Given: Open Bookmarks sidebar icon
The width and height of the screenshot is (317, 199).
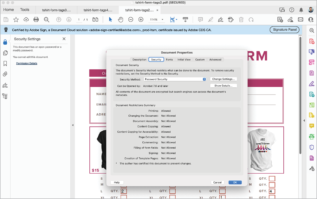Looking at the screenshot, I should point(5,64).
